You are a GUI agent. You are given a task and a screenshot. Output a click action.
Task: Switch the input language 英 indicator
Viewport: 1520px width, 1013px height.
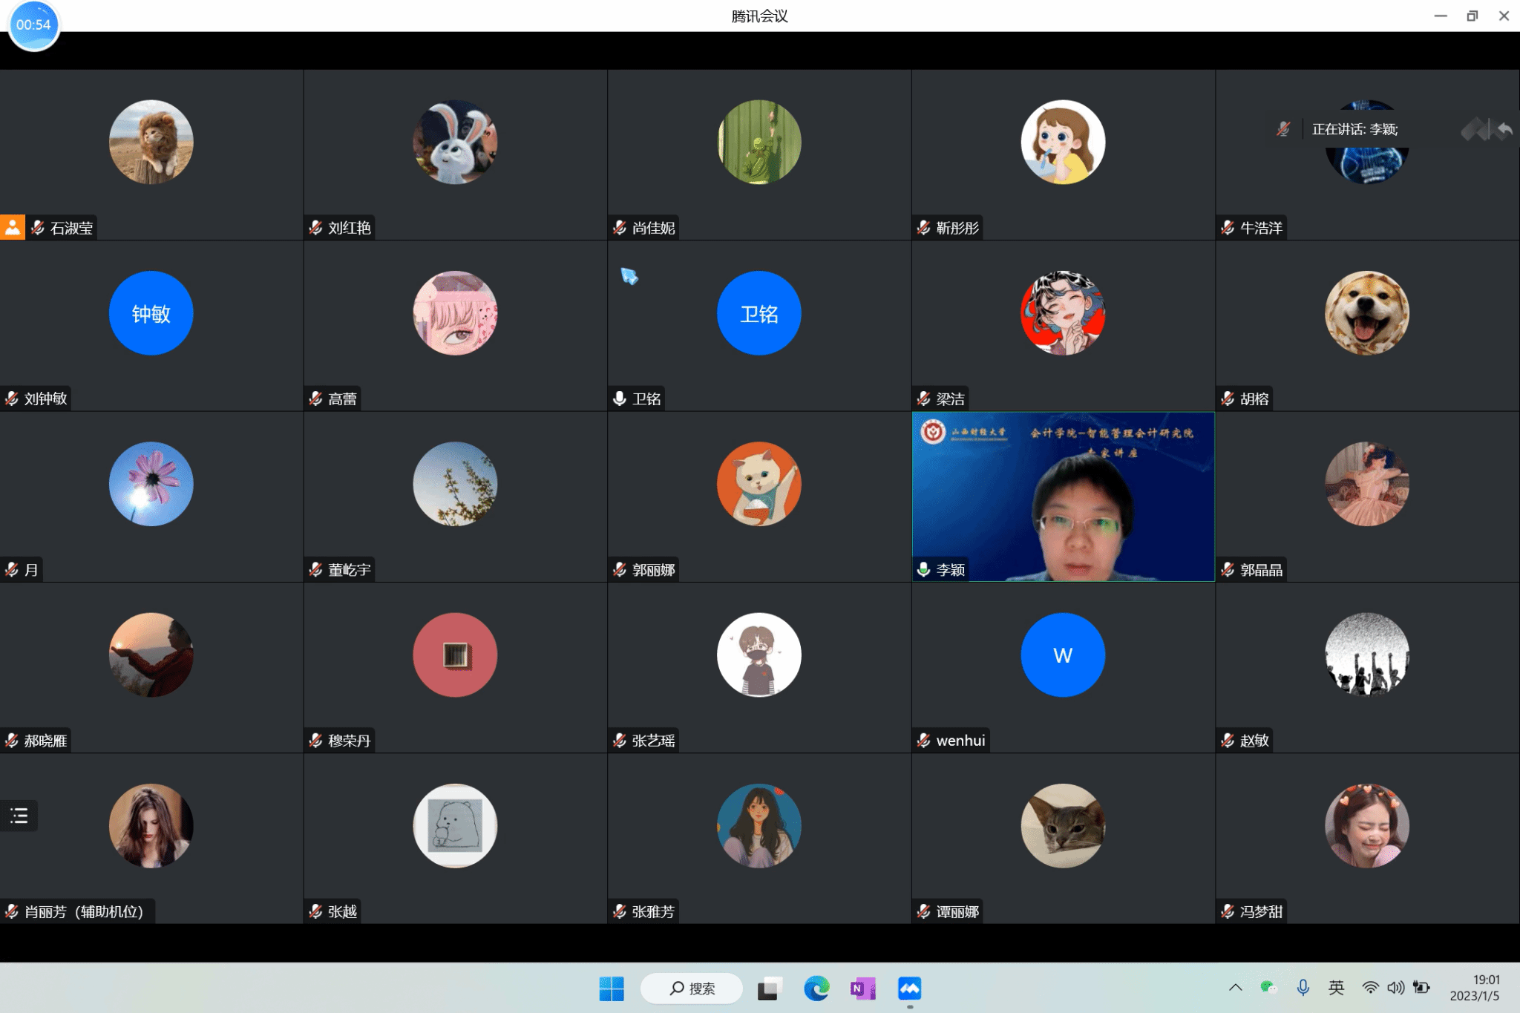1336,987
